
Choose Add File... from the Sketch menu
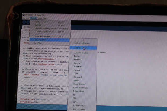point(49,43)
